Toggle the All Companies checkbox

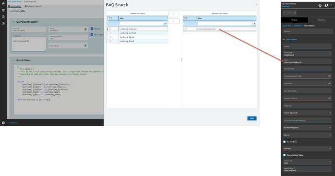coord(92,34)
